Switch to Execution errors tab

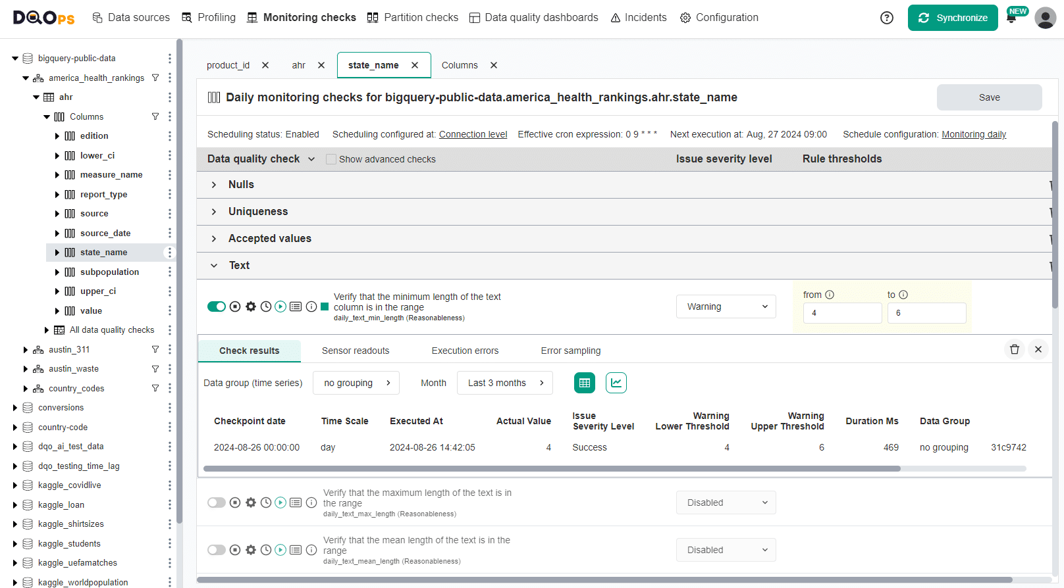click(x=465, y=351)
